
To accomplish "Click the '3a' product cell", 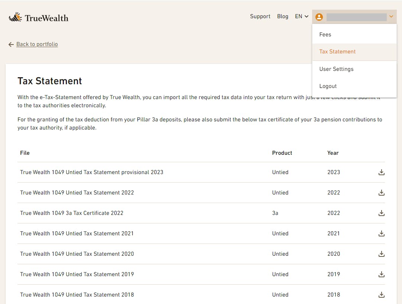I will tap(275, 213).
